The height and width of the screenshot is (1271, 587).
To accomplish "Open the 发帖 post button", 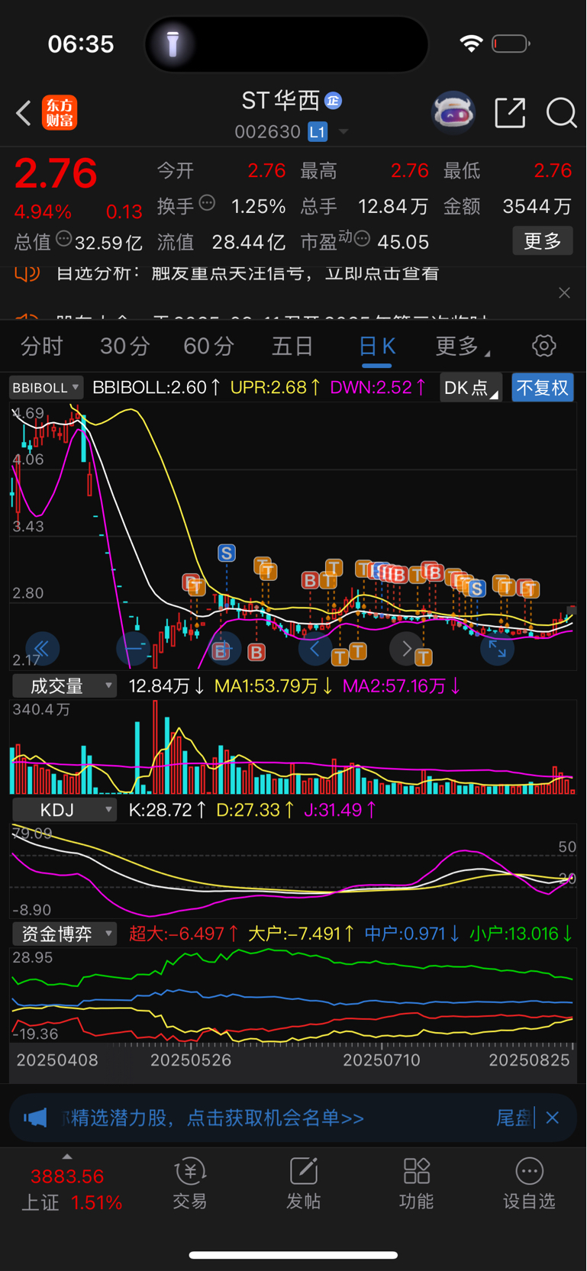I will [x=303, y=1184].
